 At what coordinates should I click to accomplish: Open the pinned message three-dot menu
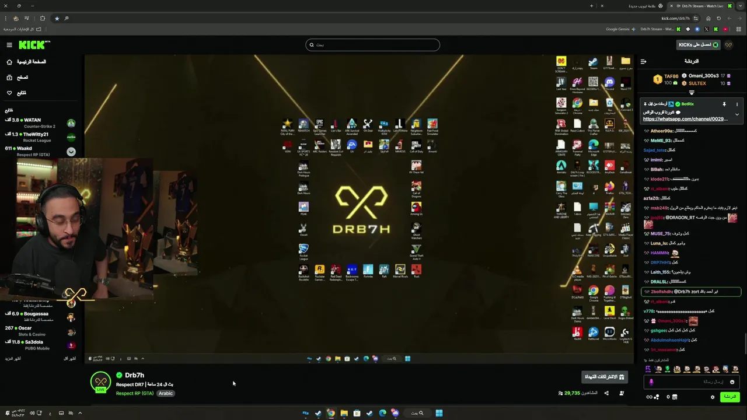[737, 104]
